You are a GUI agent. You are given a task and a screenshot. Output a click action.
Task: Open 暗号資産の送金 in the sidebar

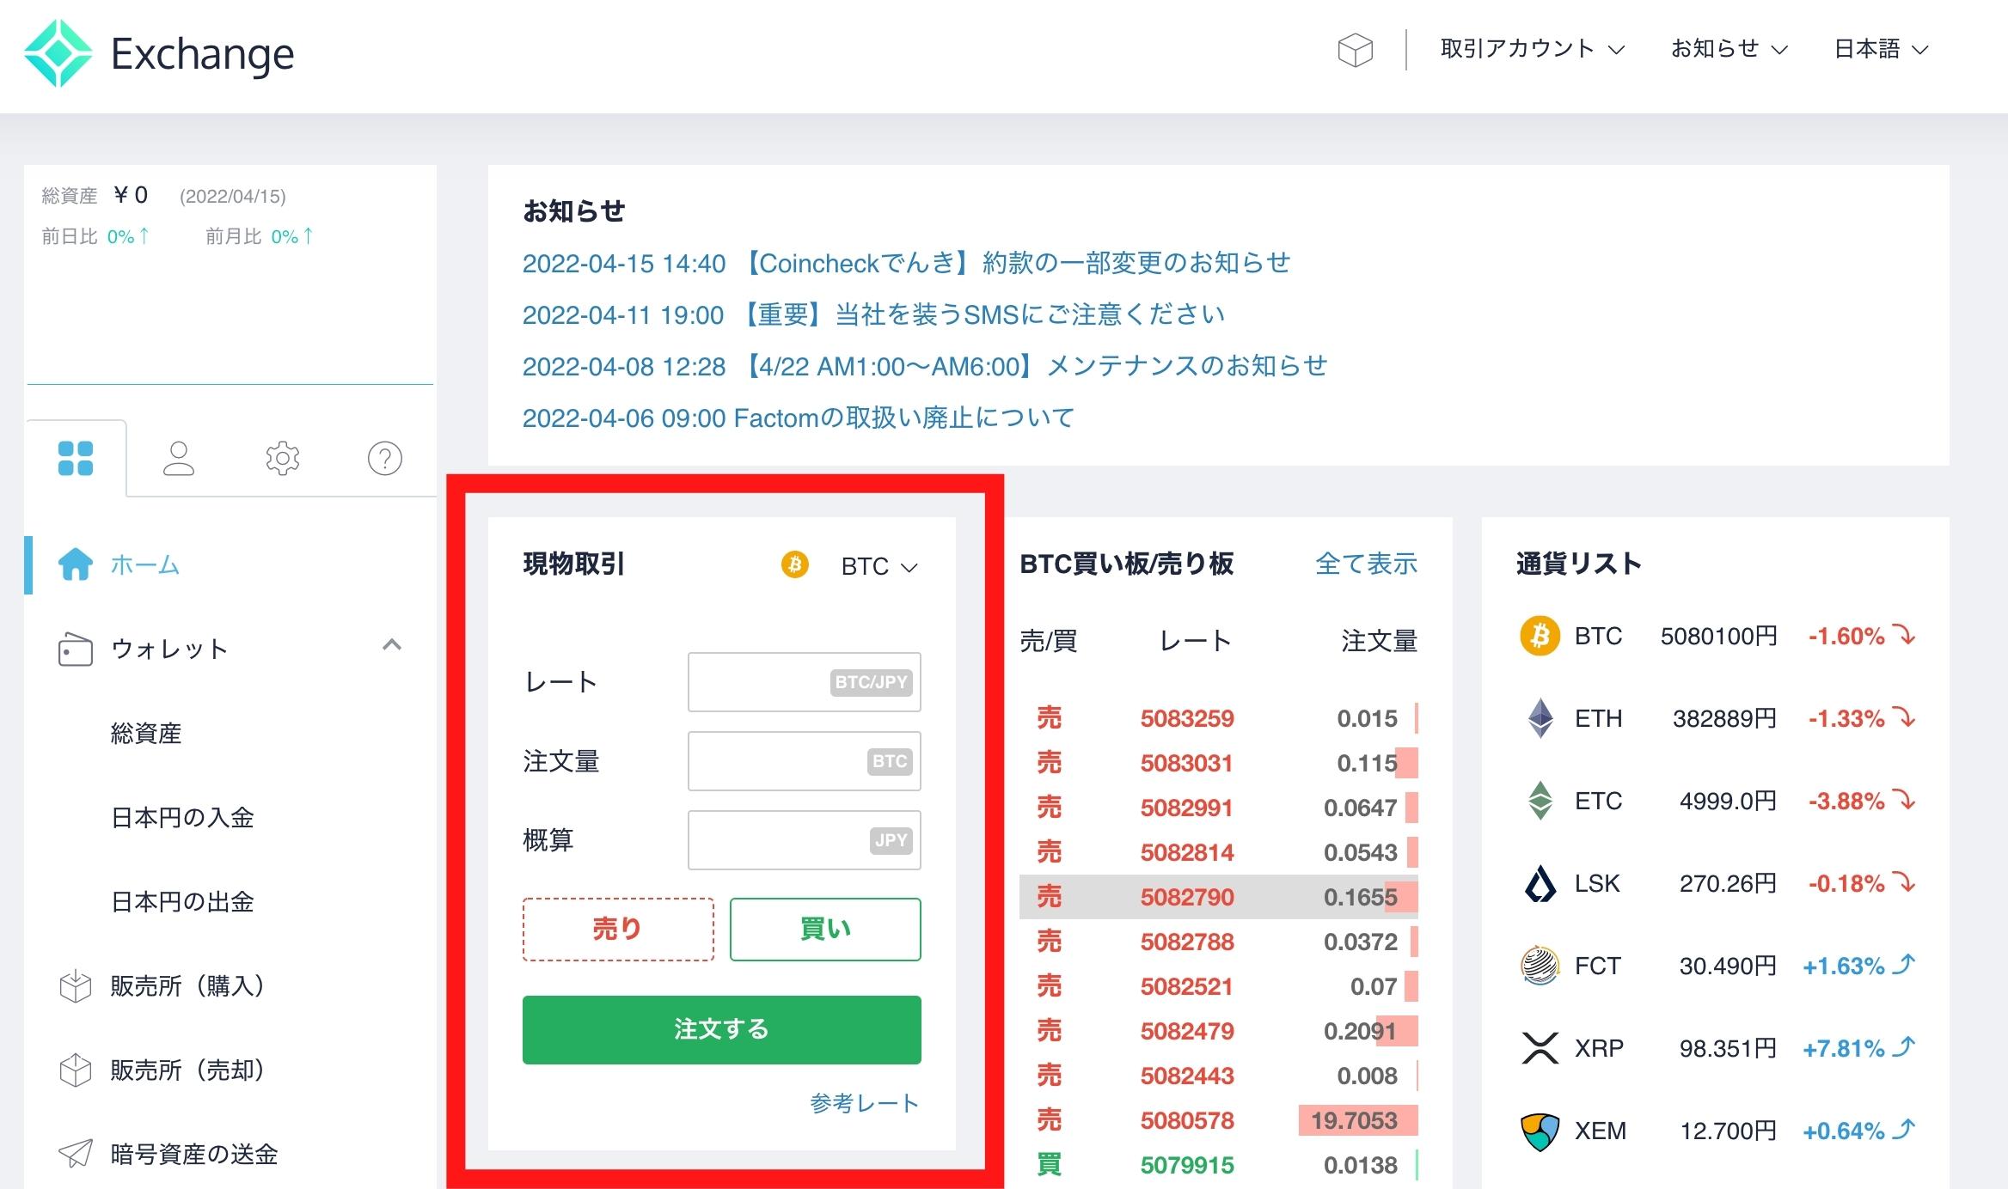[194, 1154]
